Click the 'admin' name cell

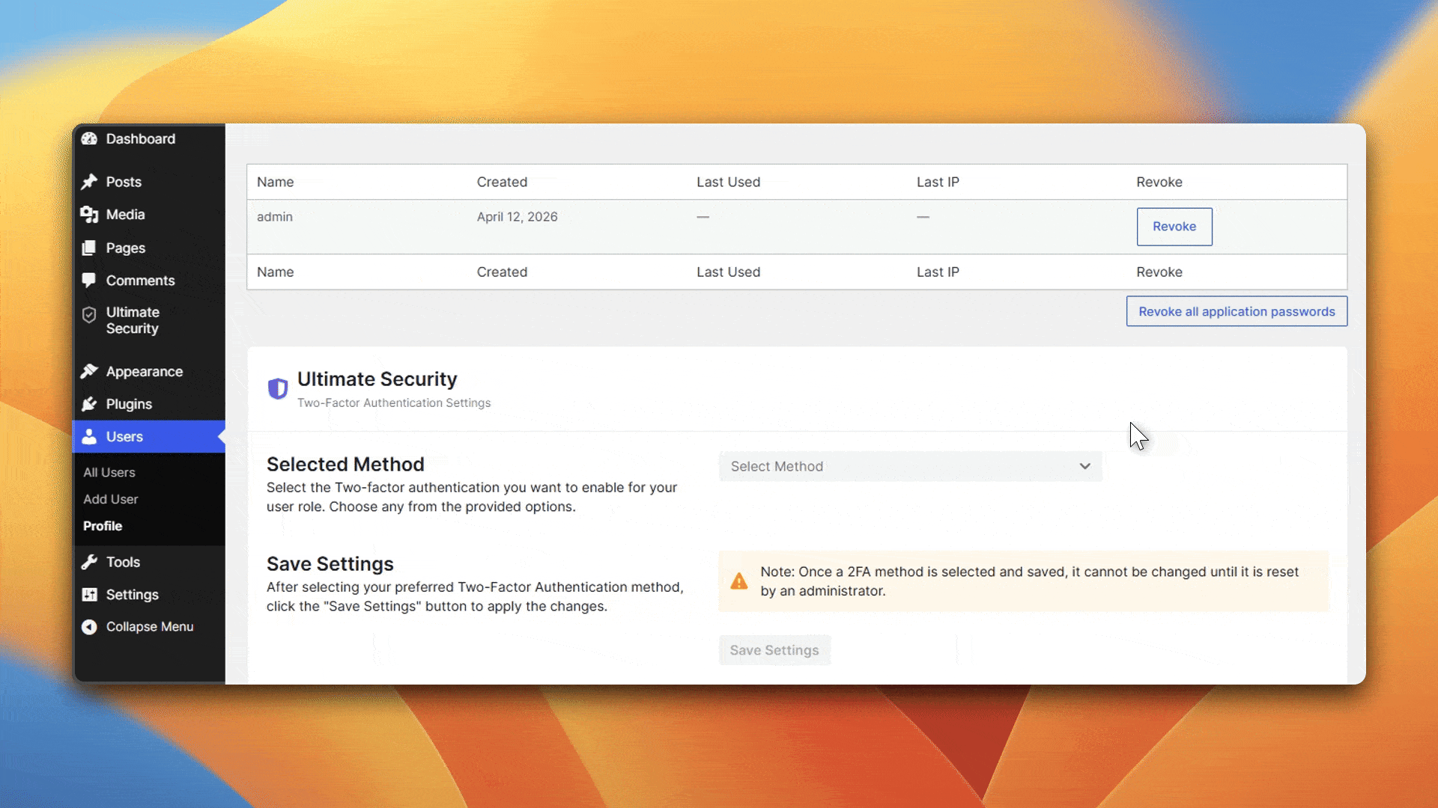pyautogui.click(x=275, y=217)
